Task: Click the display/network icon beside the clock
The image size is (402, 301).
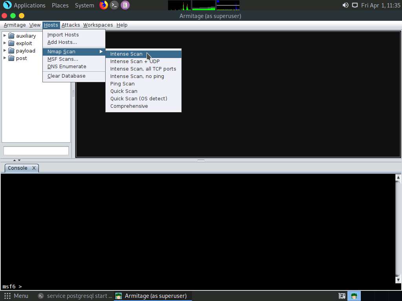Action: pos(354,5)
